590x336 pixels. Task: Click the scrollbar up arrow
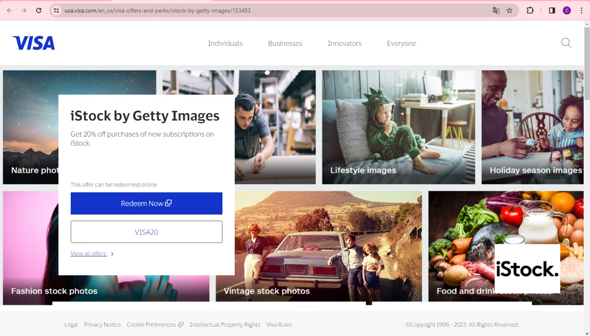click(587, 24)
